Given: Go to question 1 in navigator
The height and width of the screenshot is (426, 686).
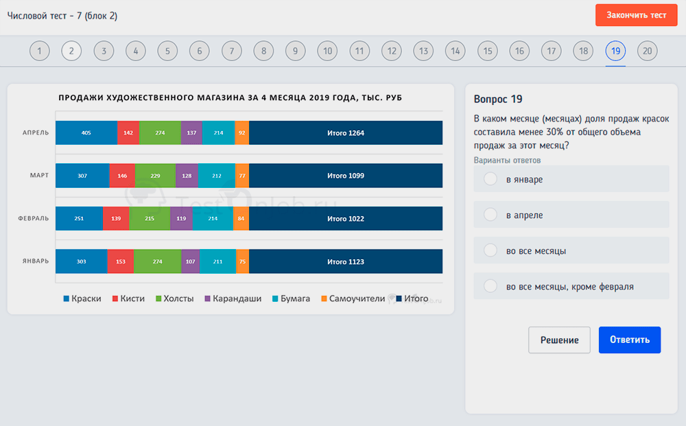Looking at the screenshot, I should (x=40, y=51).
